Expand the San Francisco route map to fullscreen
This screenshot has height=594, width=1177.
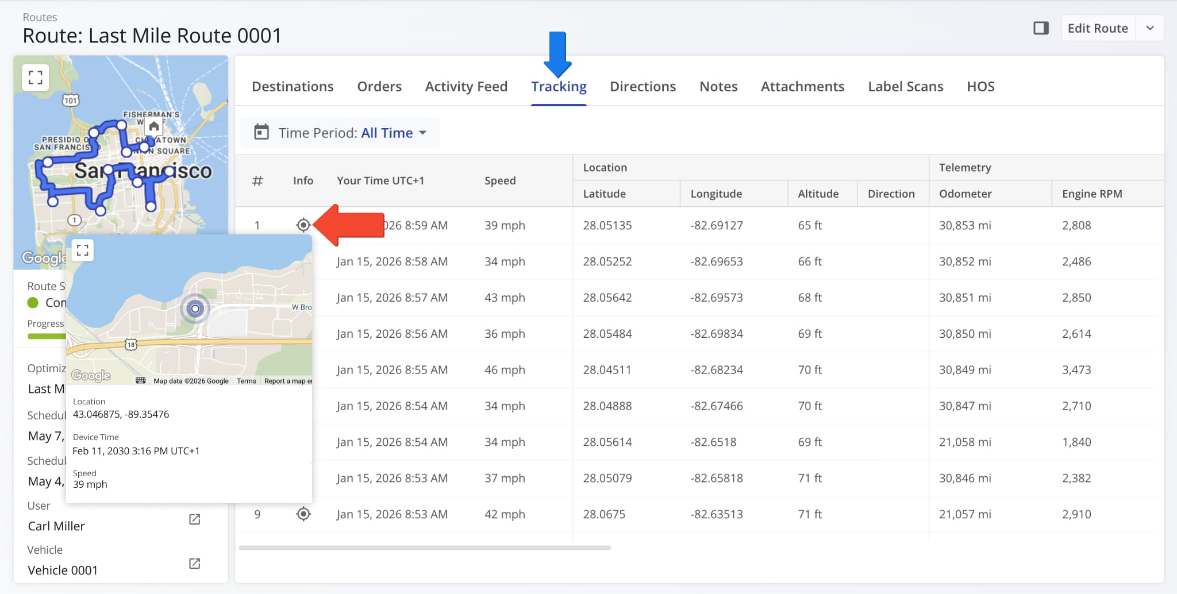pos(36,78)
